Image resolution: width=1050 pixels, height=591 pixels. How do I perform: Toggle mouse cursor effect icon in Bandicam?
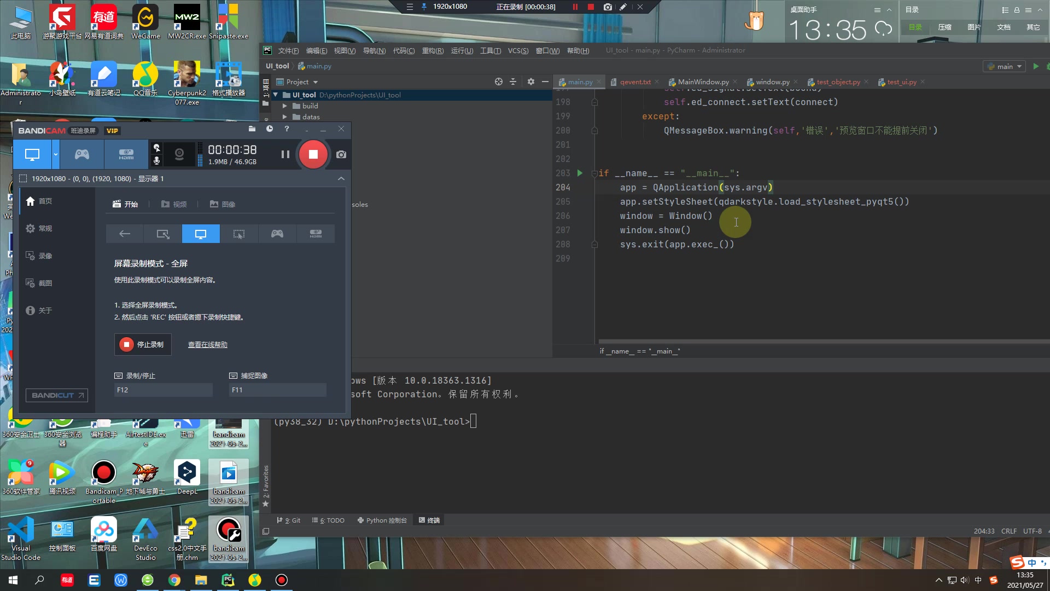coord(157,148)
